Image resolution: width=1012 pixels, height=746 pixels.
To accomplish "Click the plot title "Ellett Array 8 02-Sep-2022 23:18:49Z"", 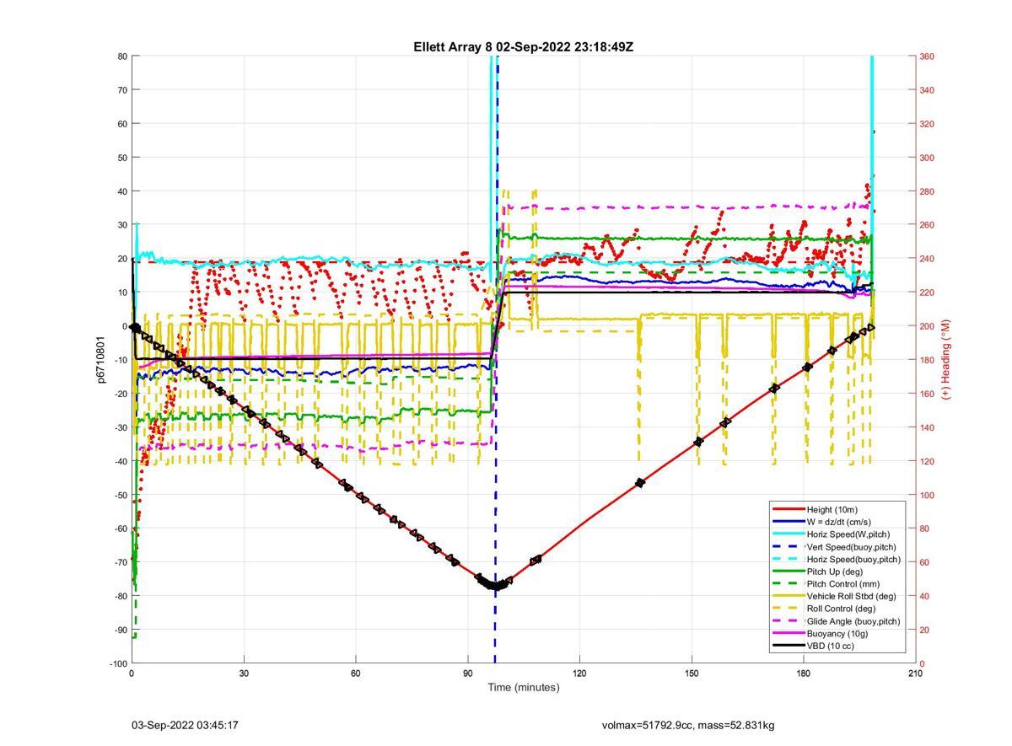I will click(523, 47).
